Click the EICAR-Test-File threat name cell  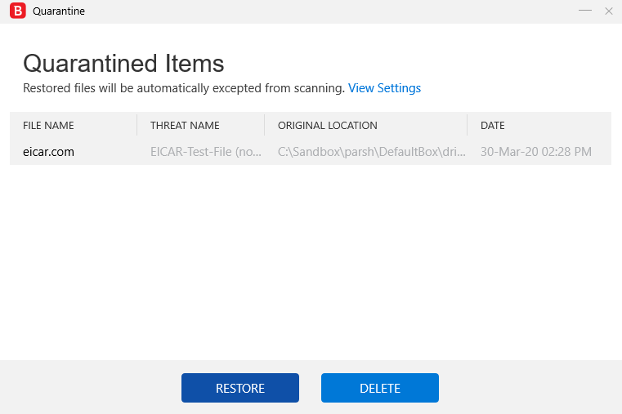point(205,152)
